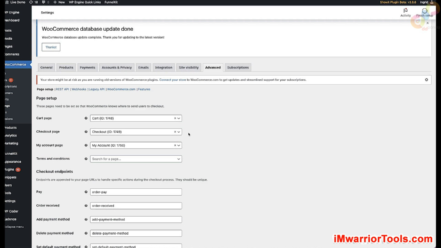Click the Thanks! button
Image resolution: width=441 pixels, height=248 pixels.
[51, 47]
